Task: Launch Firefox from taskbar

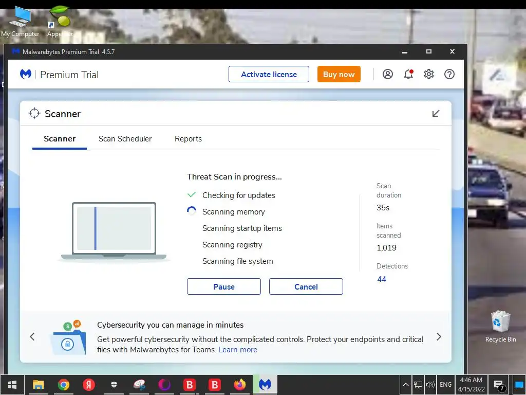Action: [x=240, y=385]
